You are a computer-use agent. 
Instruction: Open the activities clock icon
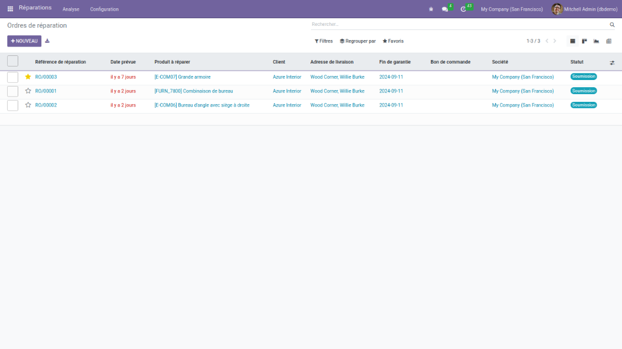464,9
